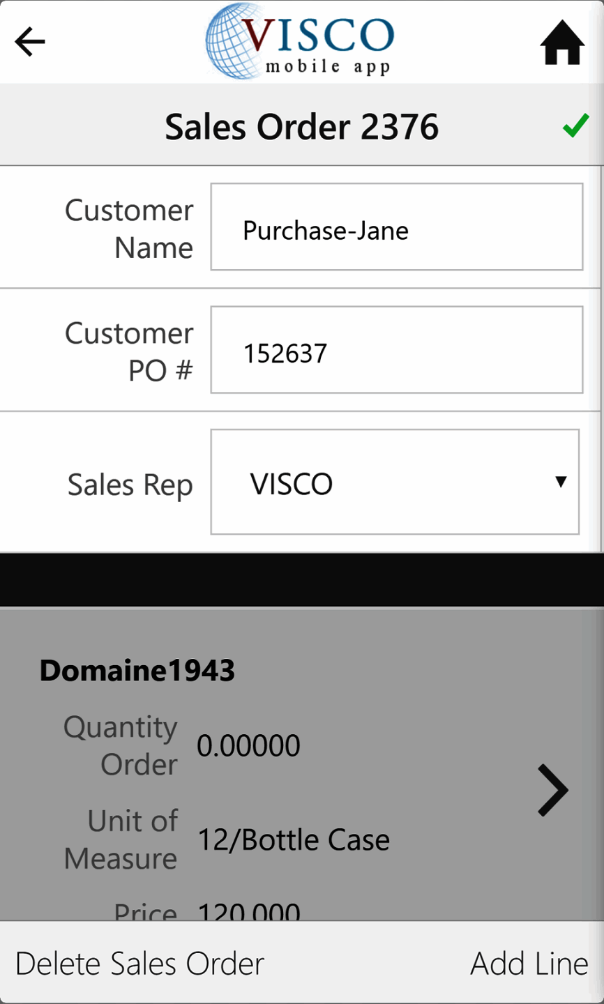The height and width of the screenshot is (1004, 604).
Task: Confirm the sales order with the green checkmark
Action: (575, 126)
